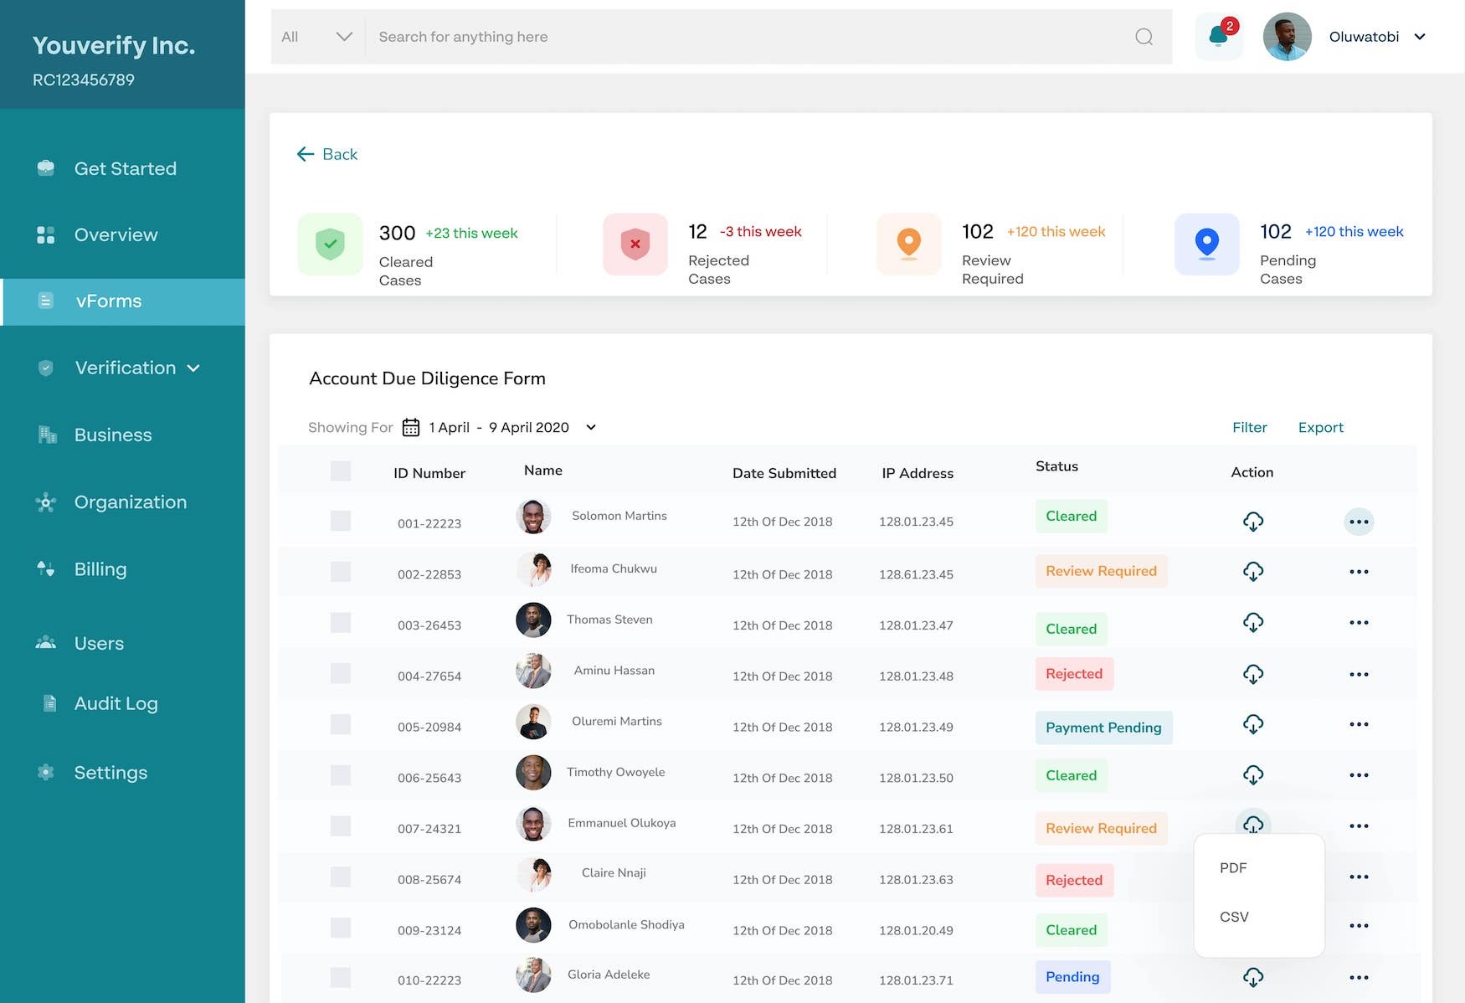Expand the Verification menu chevron
Viewport: 1465px width, 1003px height.
193,368
